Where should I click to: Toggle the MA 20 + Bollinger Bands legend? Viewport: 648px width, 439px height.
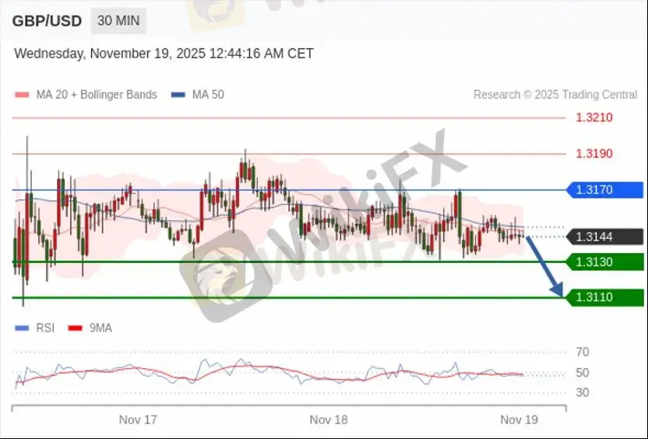[86, 94]
